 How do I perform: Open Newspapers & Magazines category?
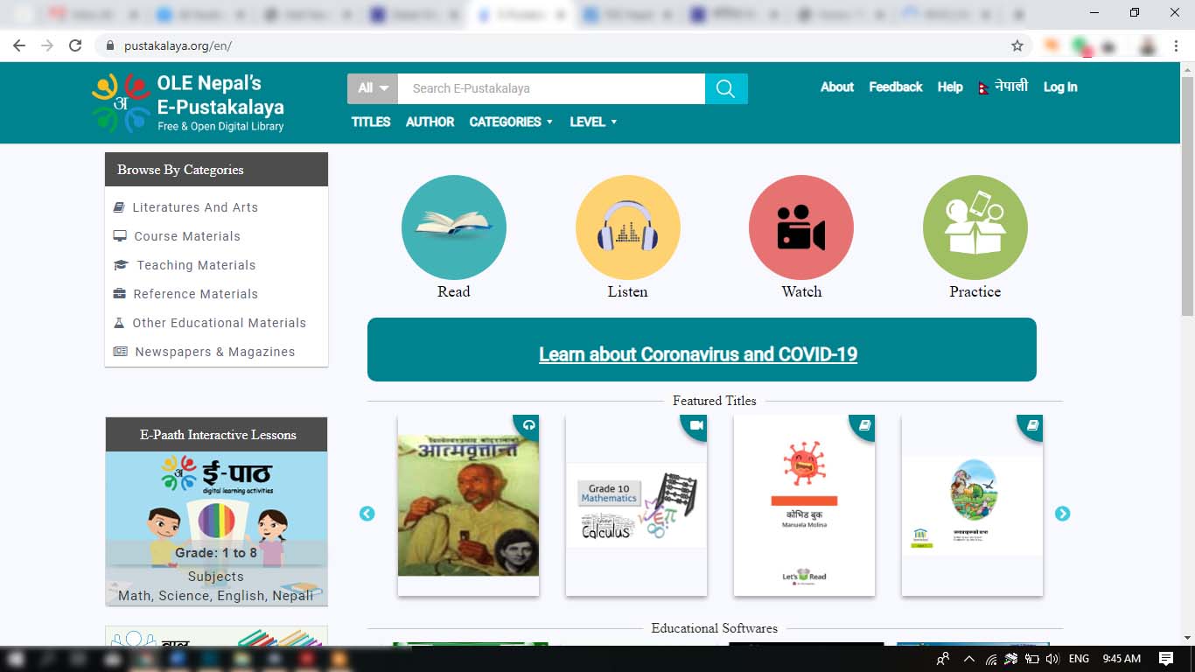coord(215,352)
